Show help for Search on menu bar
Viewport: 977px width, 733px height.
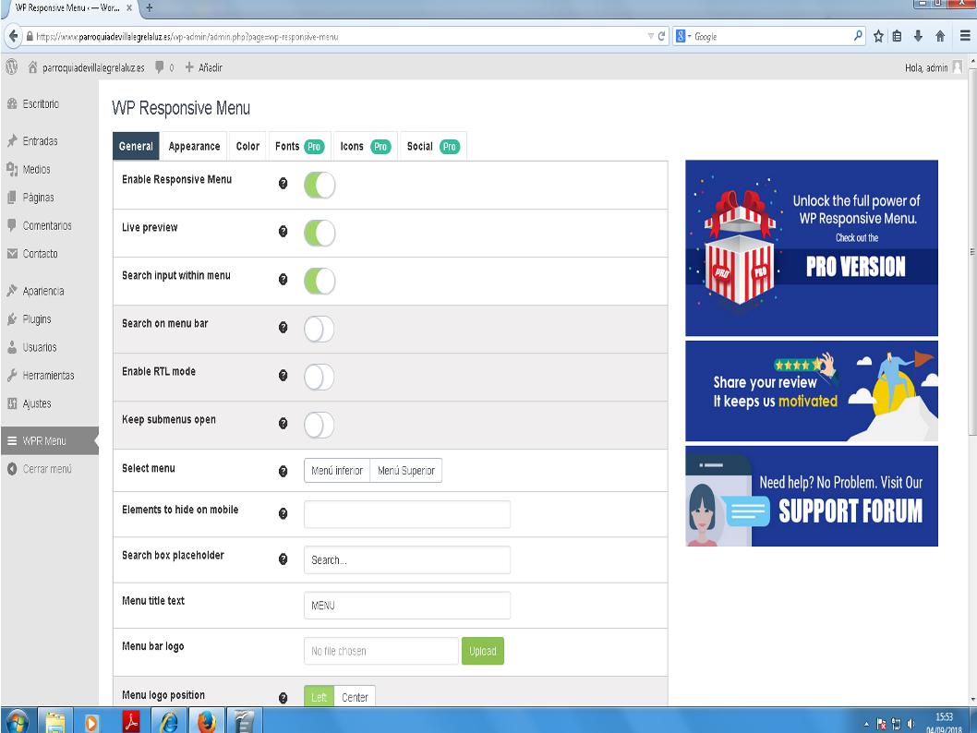point(283,327)
